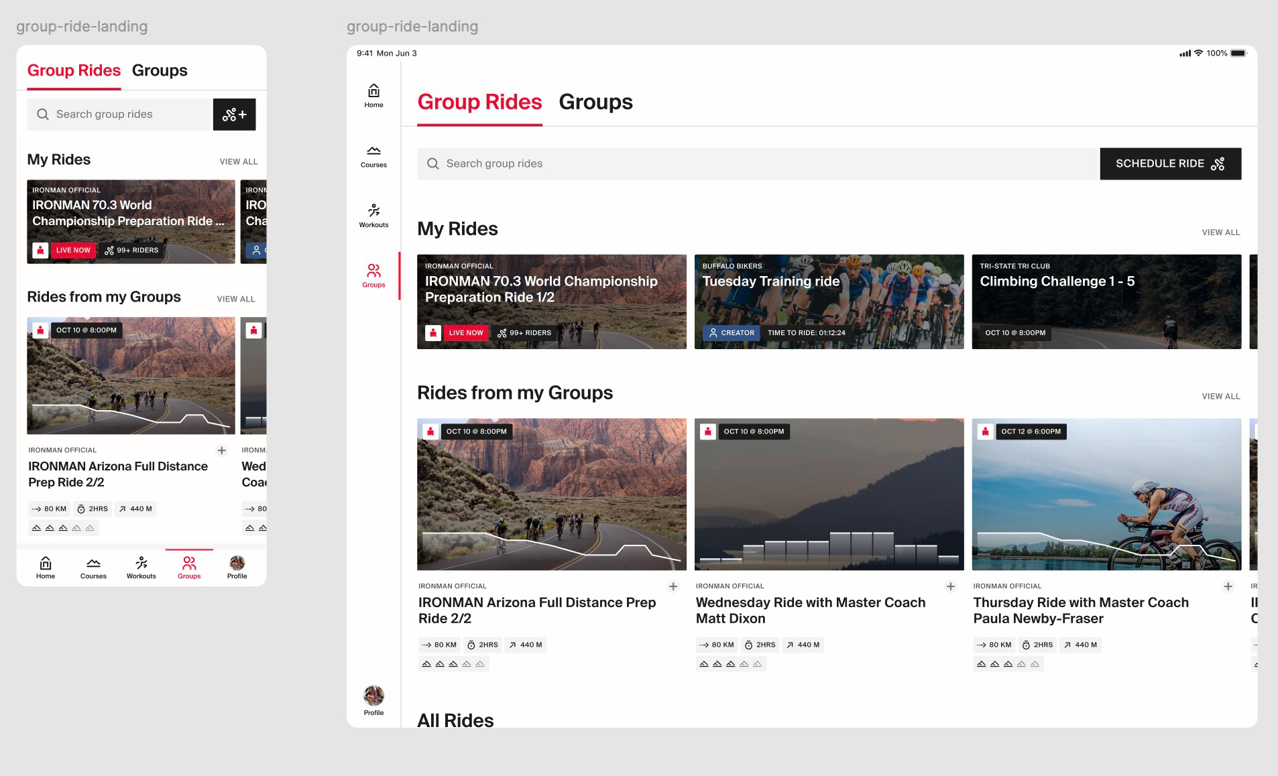The width and height of the screenshot is (1278, 776).
Task: Click the tablet Search group rides field
Action: pyautogui.click(x=758, y=164)
